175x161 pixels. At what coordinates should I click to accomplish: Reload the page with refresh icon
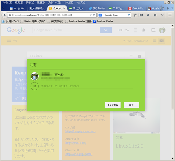94,15
